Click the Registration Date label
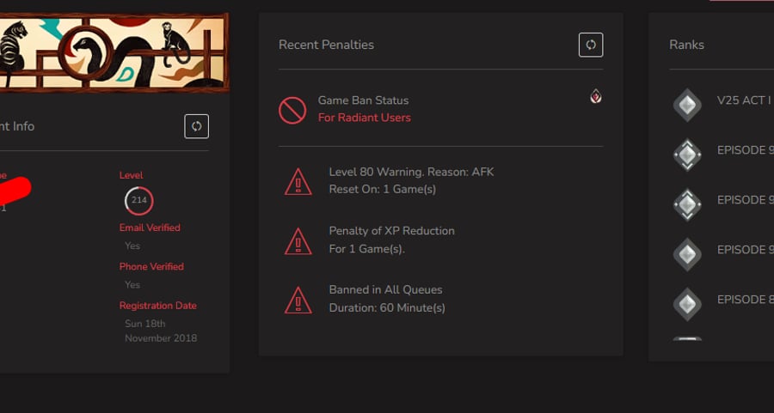Screen dimensions: 774x413 tap(158, 306)
